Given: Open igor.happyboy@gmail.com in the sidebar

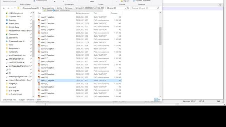Looking at the screenshot, I should pyautogui.click(x=19, y=66).
